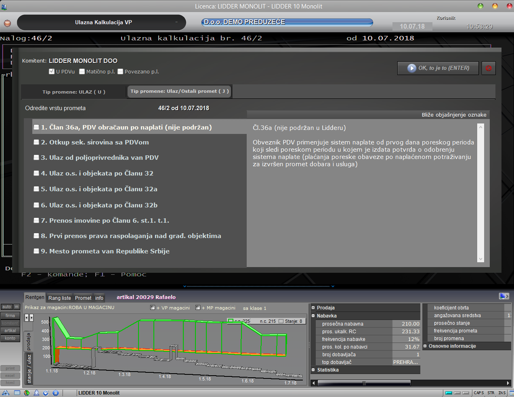The width and height of the screenshot is (514, 397).
Task: Click the small m button beside auto
Action: [x=17, y=307]
